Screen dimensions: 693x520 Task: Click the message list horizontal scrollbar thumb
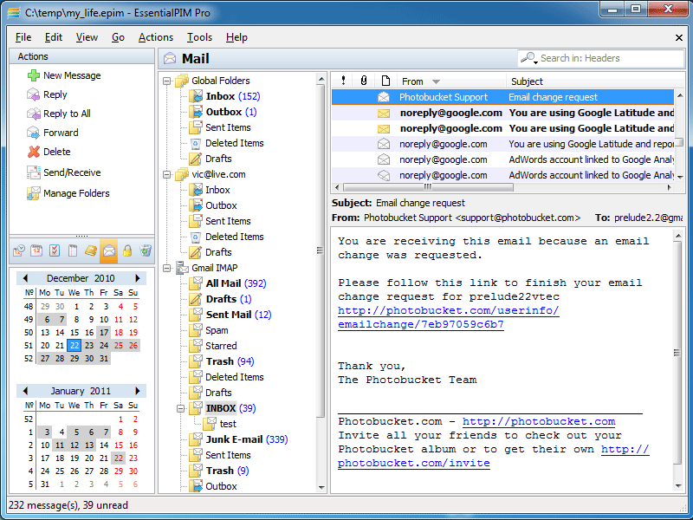(x=428, y=187)
